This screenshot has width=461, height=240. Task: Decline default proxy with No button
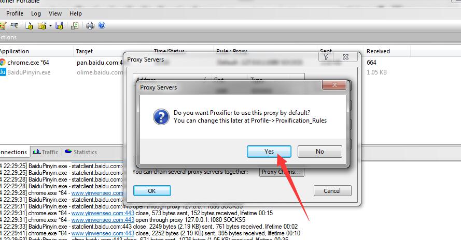320,152
